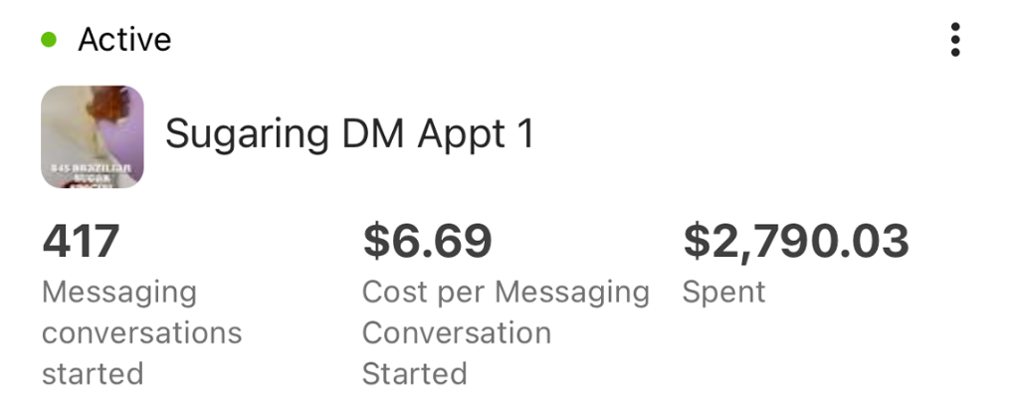
Task: Open the three-dot more options menu
Action: point(955,40)
